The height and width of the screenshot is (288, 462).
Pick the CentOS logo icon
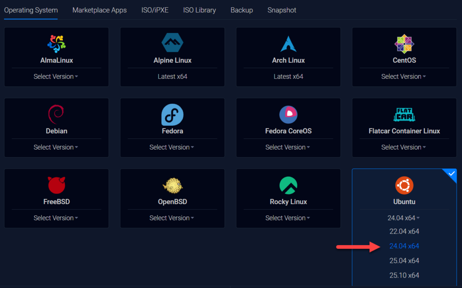[404, 44]
